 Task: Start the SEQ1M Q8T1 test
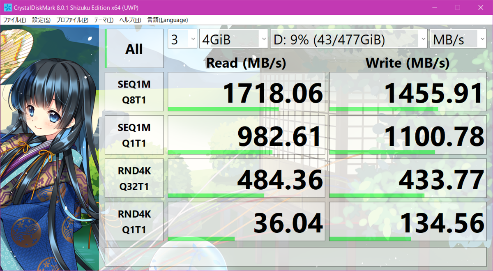tap(134, 92)
